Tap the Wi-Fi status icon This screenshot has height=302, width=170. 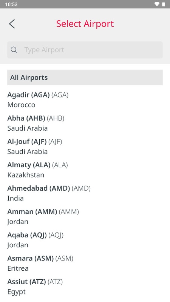click(157, 4)
